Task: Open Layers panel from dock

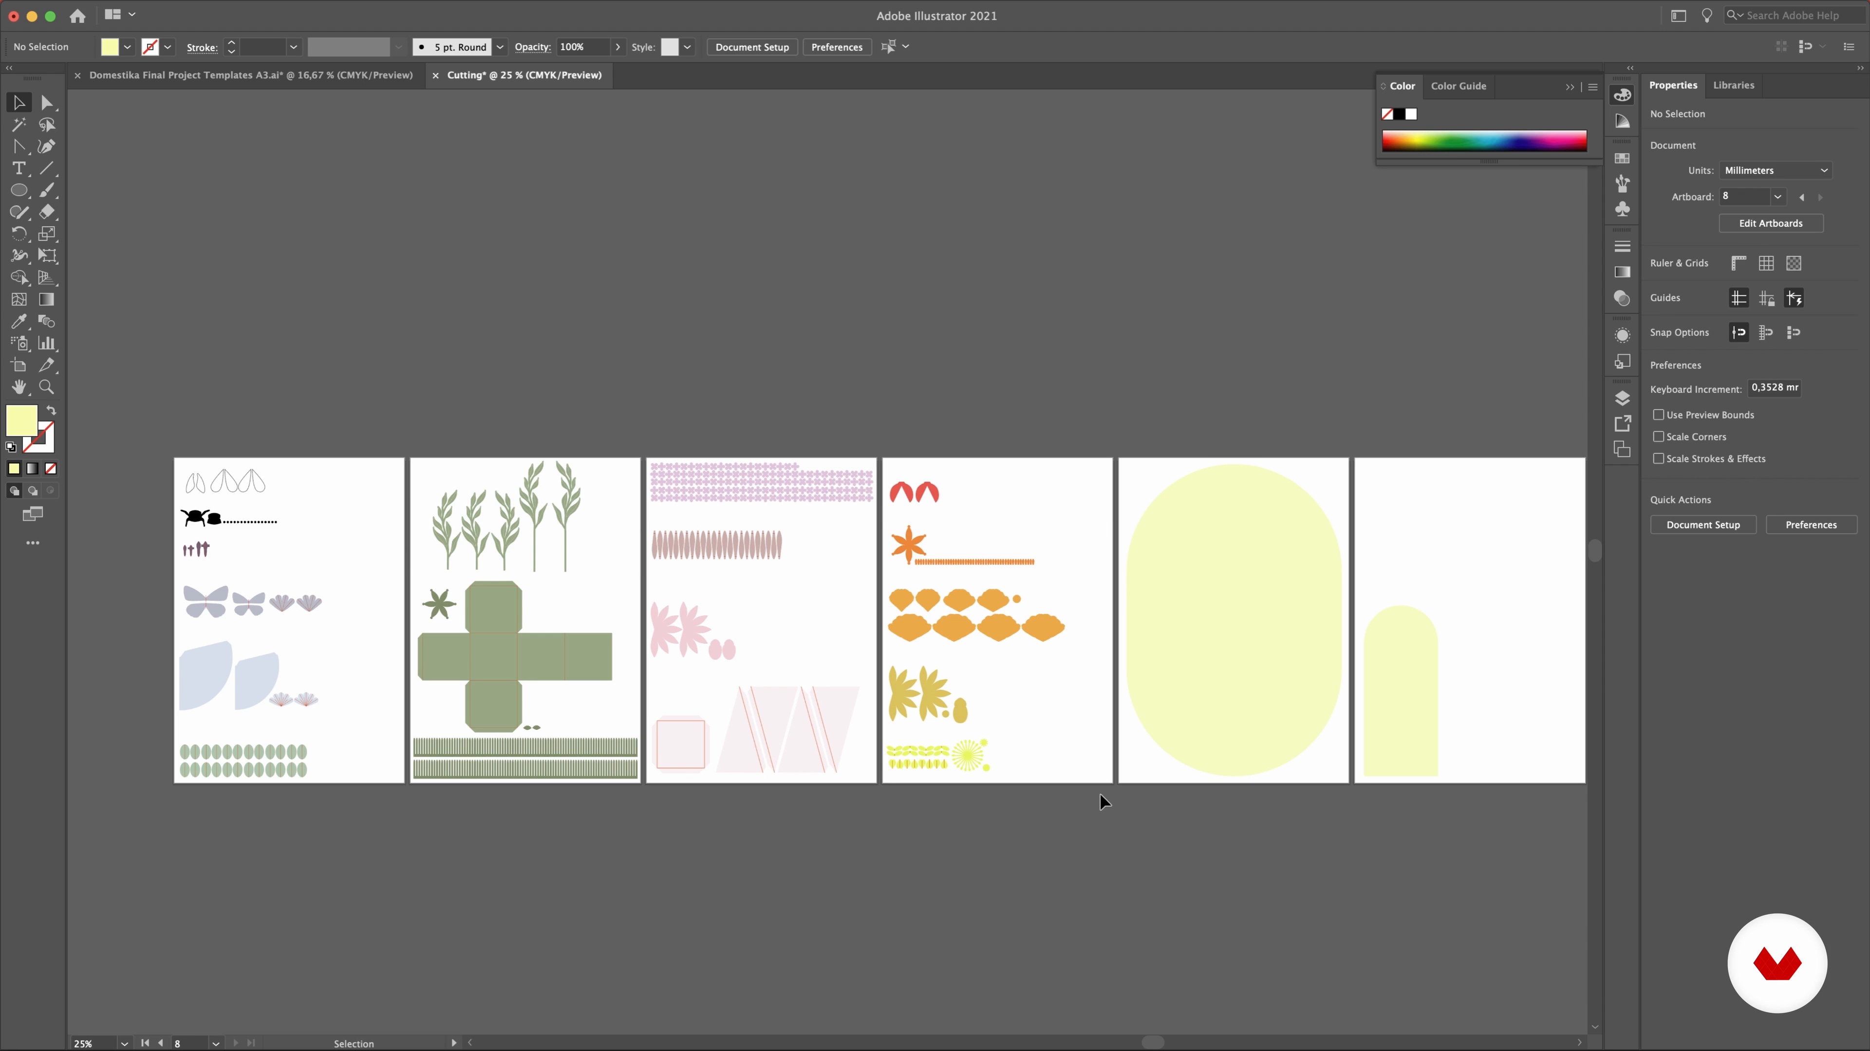Action: pos(1623,398)
